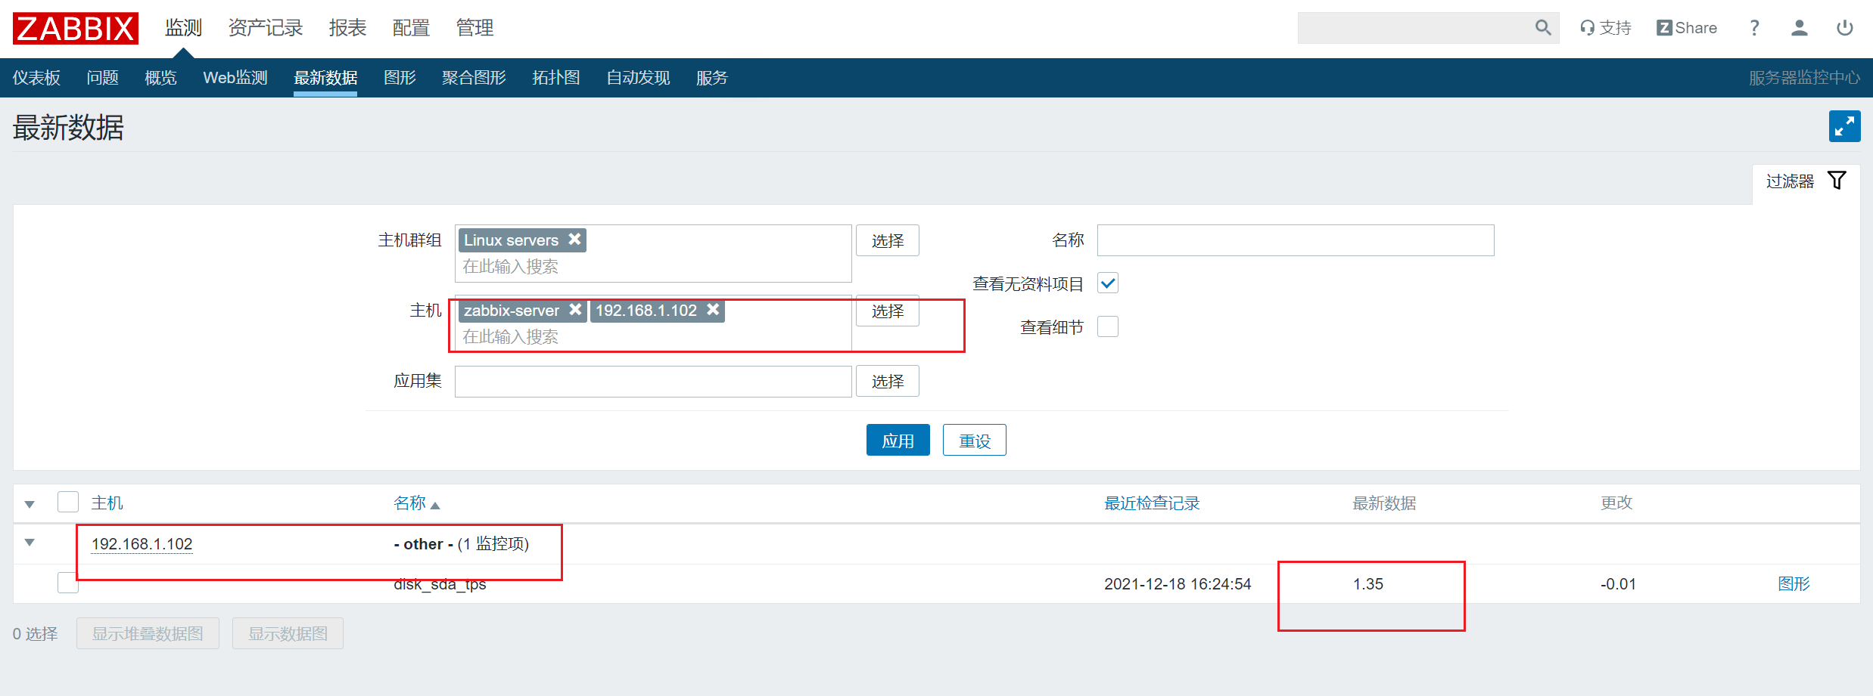Click the 名称 filter input field

[1296, 240]
